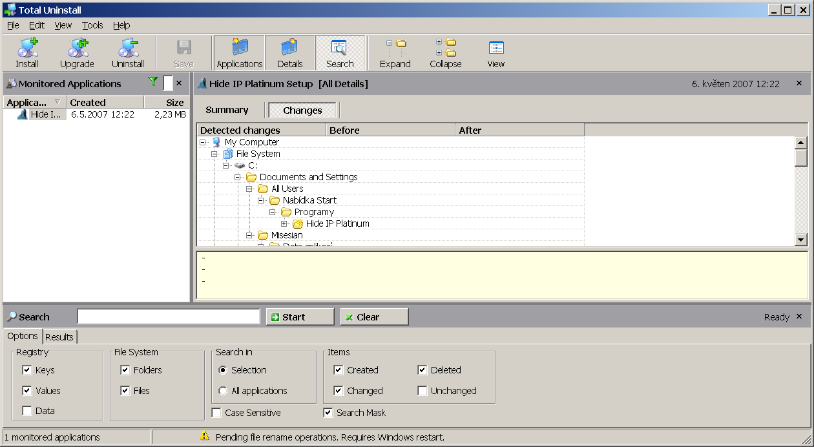
Task: Collapse the My Computer tree node
Action: (x=203, y=142)
